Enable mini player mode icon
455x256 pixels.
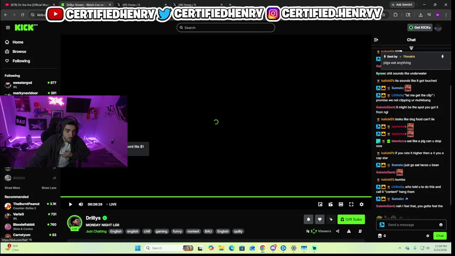pyautogui.click(x=320, y=204)
